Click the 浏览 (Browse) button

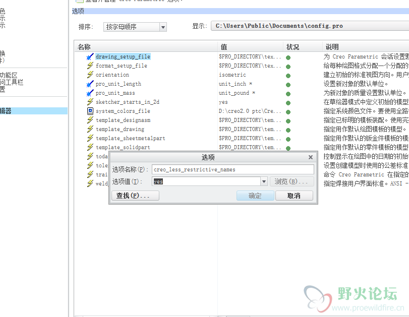[291, 181]
